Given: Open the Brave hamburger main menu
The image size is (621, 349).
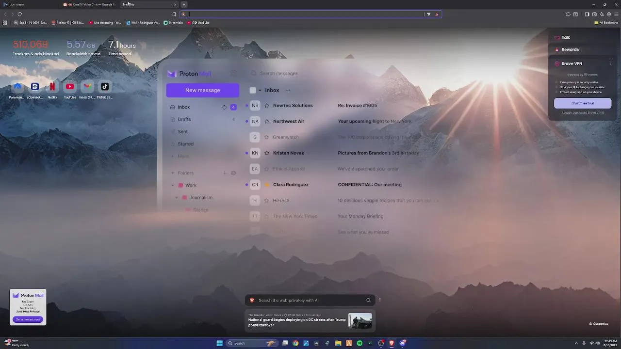Looking at the screenshot, I should 616,14.
